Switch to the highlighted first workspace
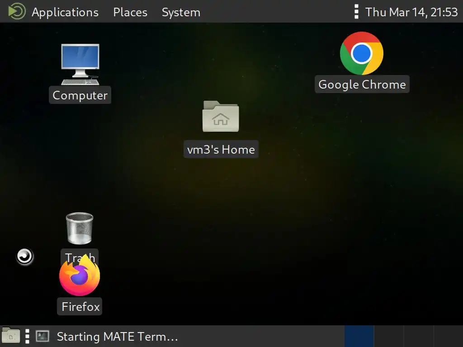The height and width of the screenshot is (347, 463). 359,336
